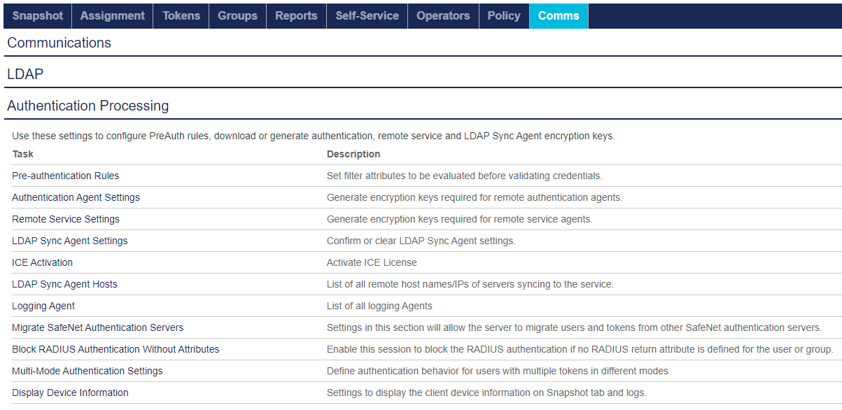Viewport: 842px width, 410px height.
Task: Open the Operators tab
Action: [443, 15]
